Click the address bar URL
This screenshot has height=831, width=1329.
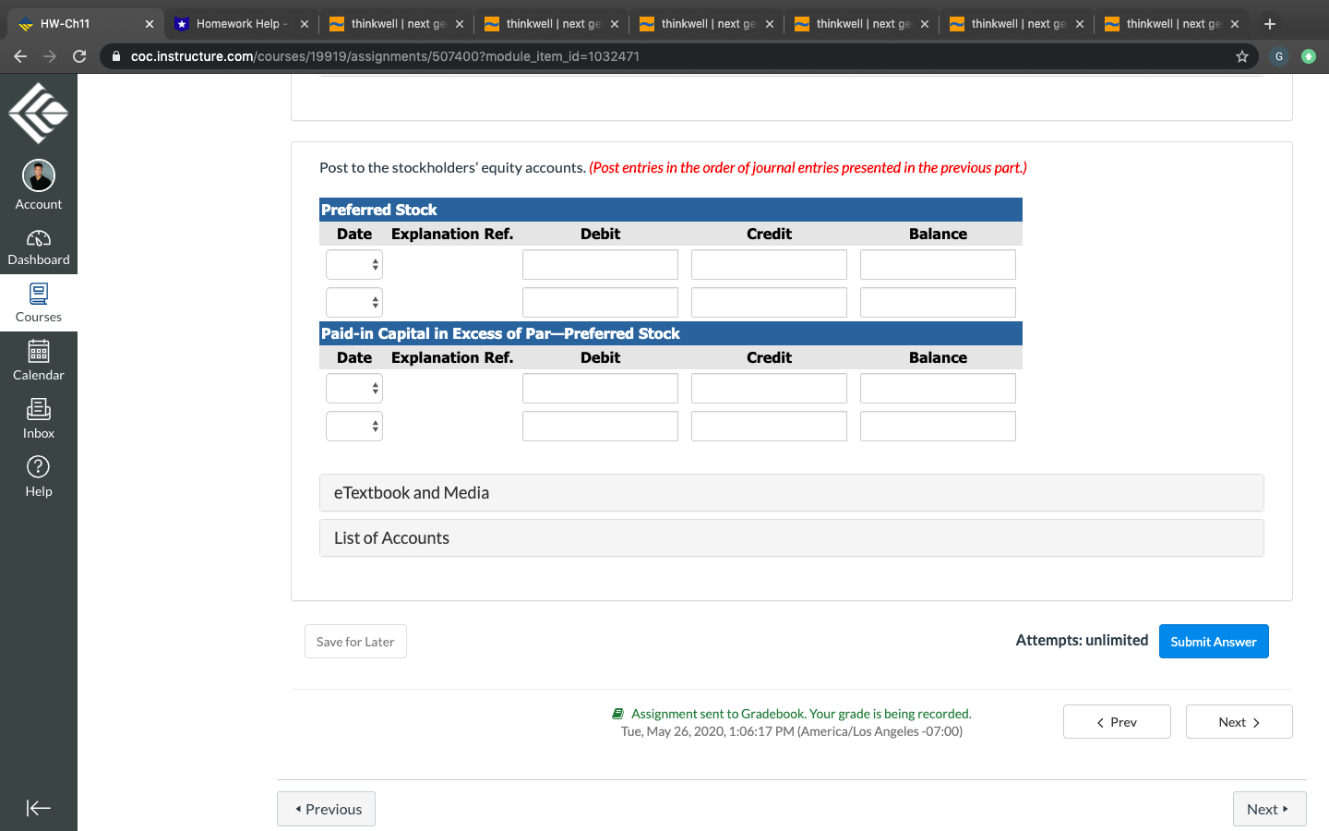[x=385, y=56]
